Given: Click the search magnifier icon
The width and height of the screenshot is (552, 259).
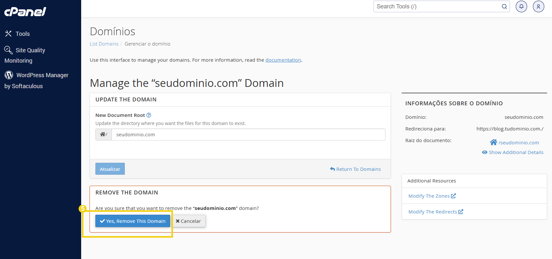Looking at the screenshot, I should 504,6.
